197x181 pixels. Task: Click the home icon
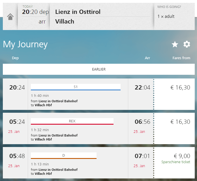(10, 17)
